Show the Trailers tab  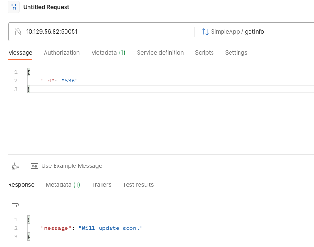pyautogui.click(x=101, y=185)
